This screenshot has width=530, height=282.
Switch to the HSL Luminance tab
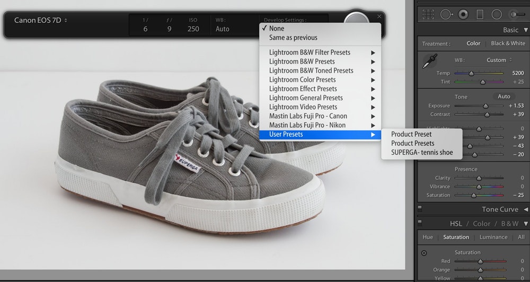[493, 237]
